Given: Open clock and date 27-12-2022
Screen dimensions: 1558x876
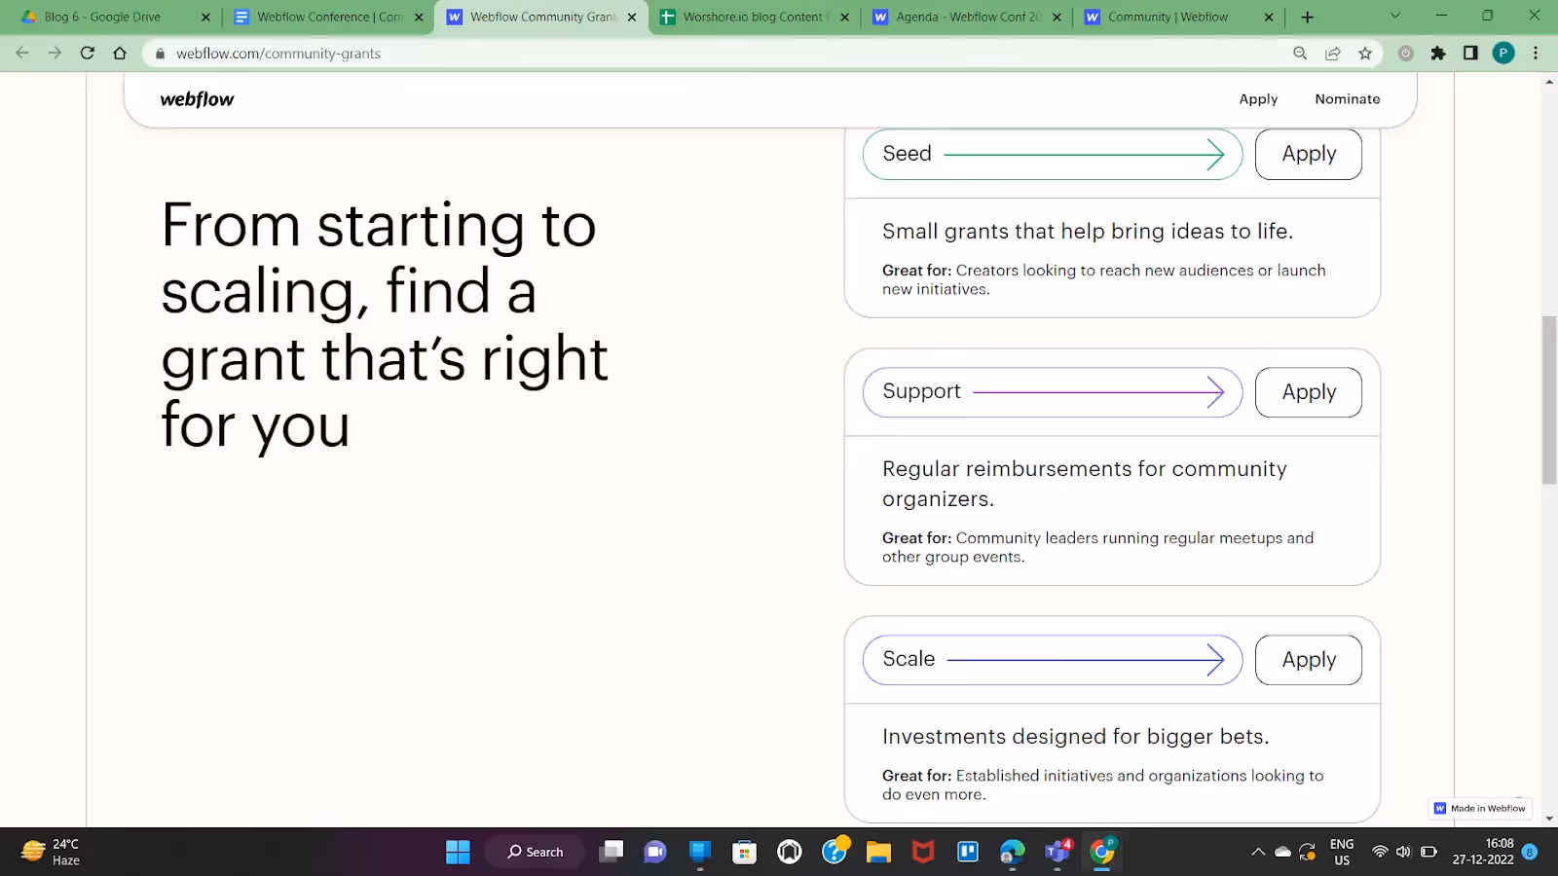Looking at the screenshot, I should click(1483, 852).
